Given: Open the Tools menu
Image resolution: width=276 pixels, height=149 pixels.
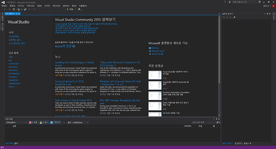Looking at the screenshot, I should [x=47, y=6].
